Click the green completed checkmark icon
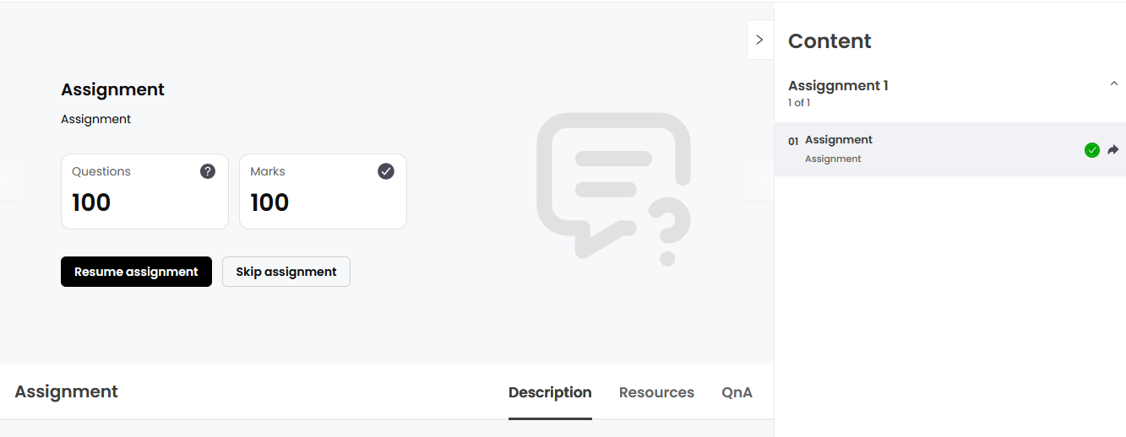 tap(1091, 150)
